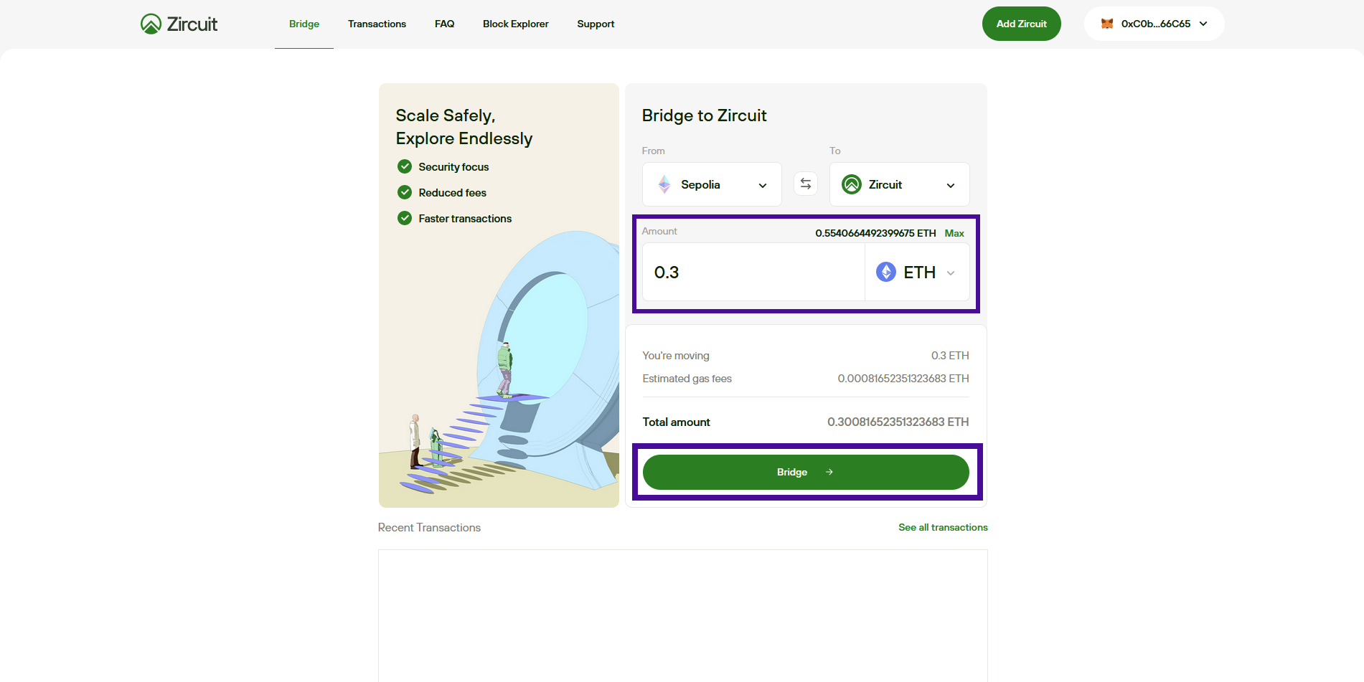Open the Block Explorer nav link
1364x682 pixels.
[515, 24]
